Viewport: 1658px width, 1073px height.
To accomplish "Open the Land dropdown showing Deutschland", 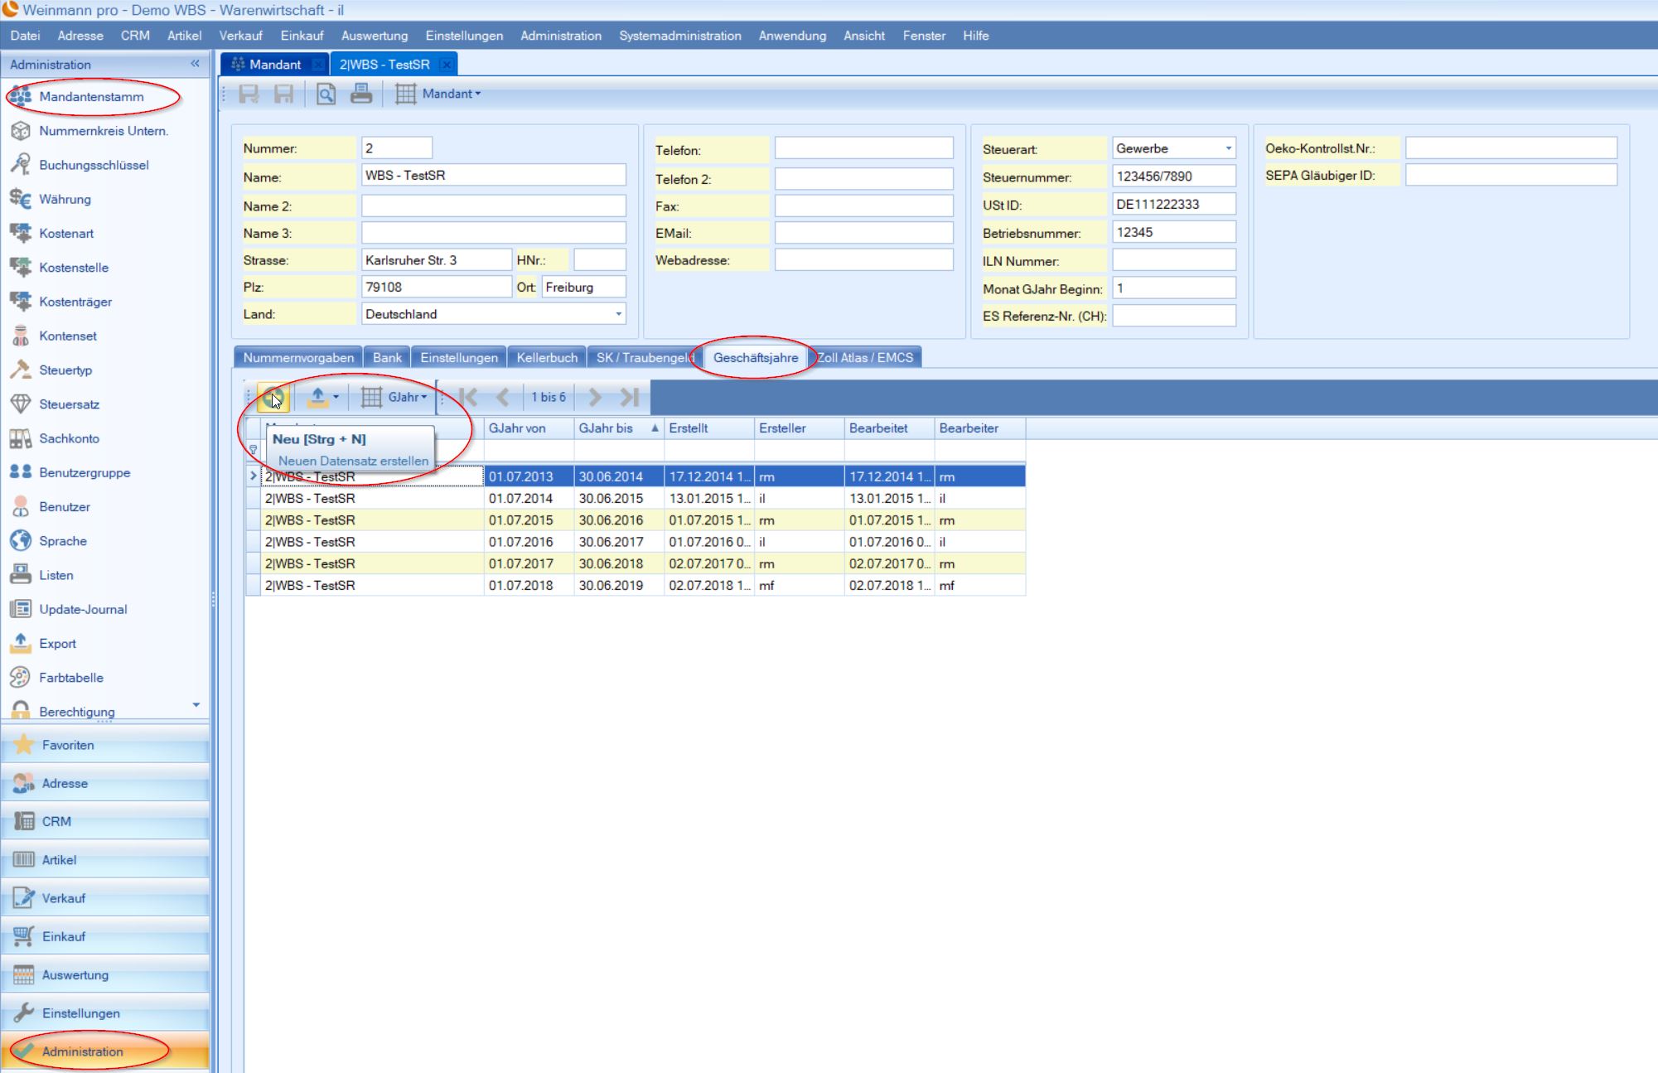I will click(x=618, y=314).
